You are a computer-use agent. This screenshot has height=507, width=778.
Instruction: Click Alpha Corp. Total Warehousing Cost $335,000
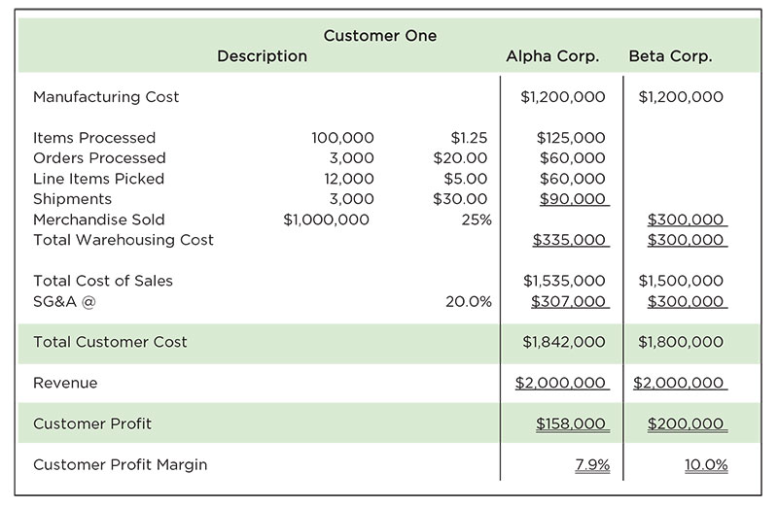569,240
